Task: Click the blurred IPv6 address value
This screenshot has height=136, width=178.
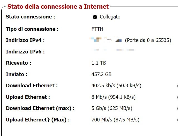Action: [114, 50]
